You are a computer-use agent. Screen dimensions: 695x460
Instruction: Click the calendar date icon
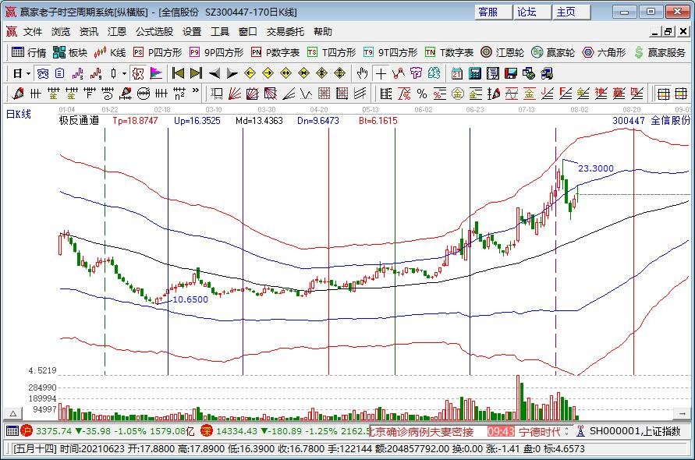[x=458, y=73]
